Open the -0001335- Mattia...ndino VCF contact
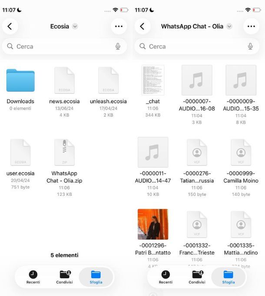 pyautogui.click(x=241, y=224)
